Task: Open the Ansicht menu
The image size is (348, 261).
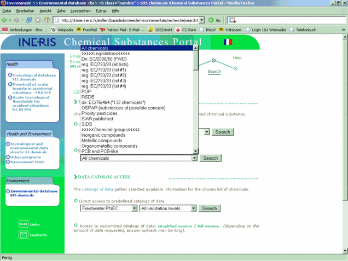Action: 45,11
